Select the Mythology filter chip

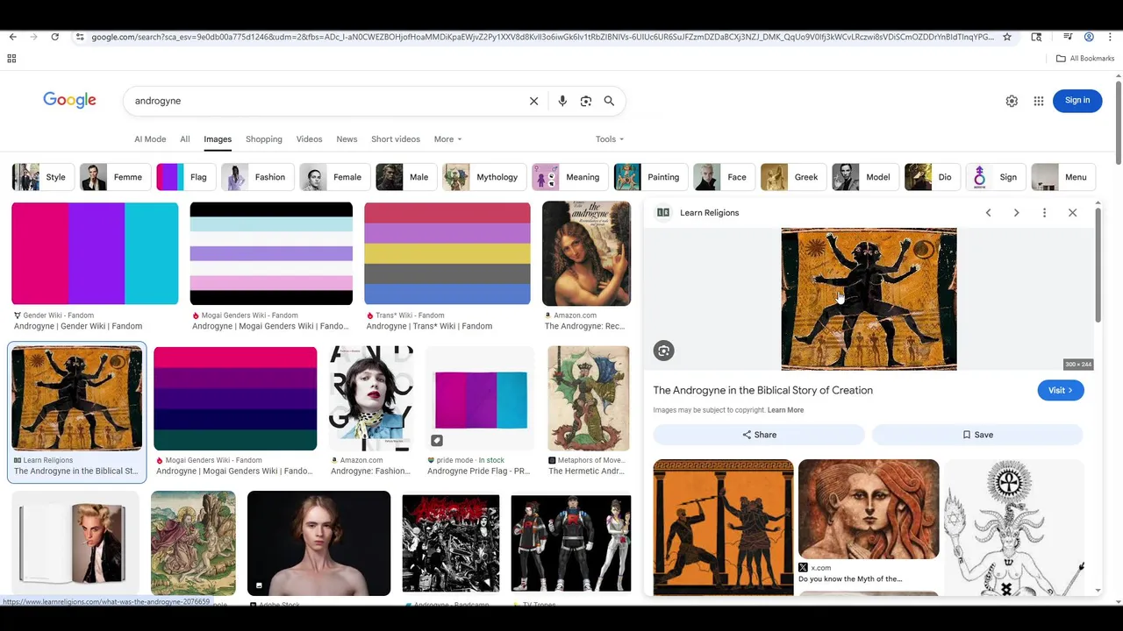(x=483, y=177)
